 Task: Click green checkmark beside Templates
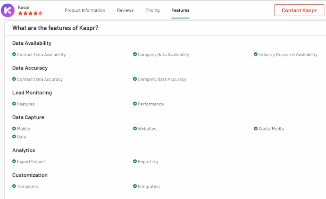[14, 186]
